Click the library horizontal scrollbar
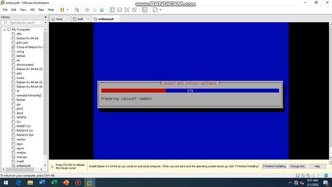 tap(20, 169)
